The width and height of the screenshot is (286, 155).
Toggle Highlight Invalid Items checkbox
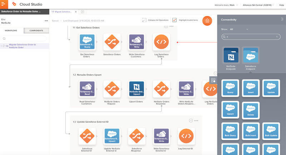click(x=174, y=20)
